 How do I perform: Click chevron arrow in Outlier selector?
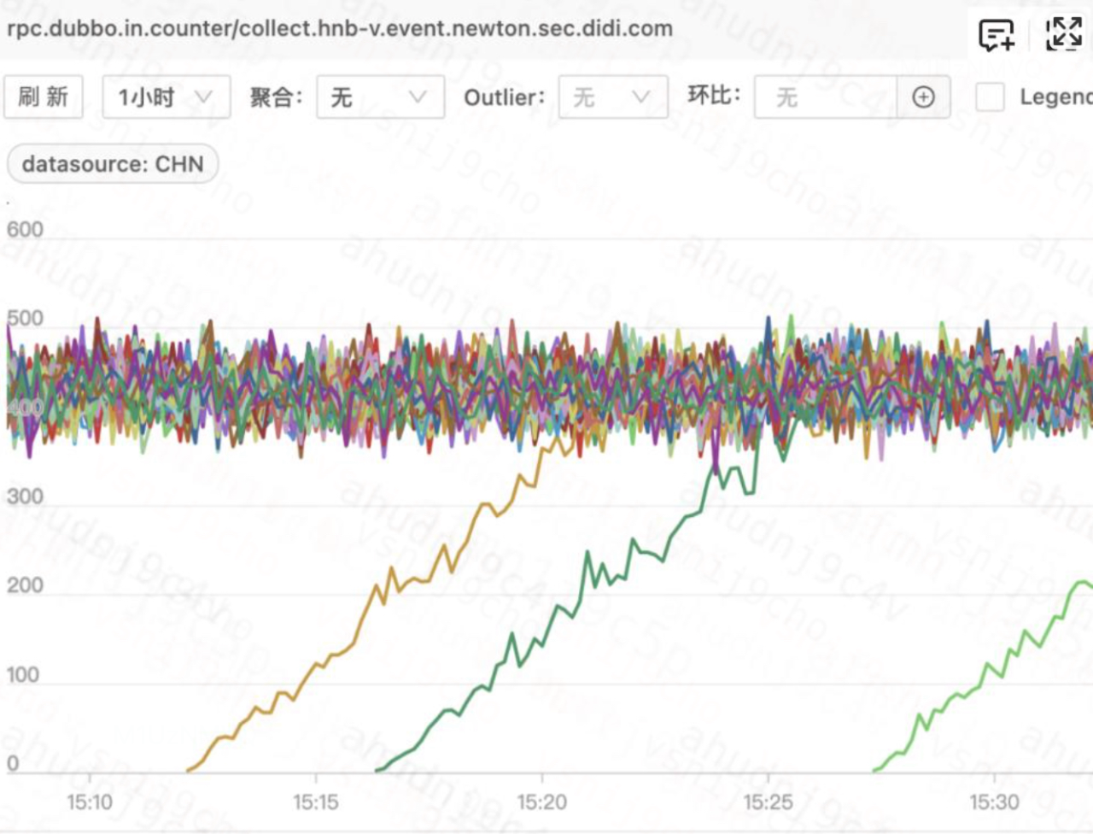(x=640, y=97)
